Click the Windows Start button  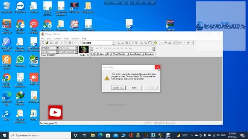pos(4,135)
